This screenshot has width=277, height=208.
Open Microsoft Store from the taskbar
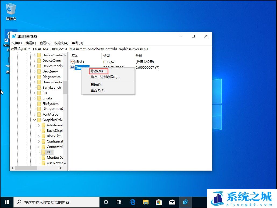[159, 202]
